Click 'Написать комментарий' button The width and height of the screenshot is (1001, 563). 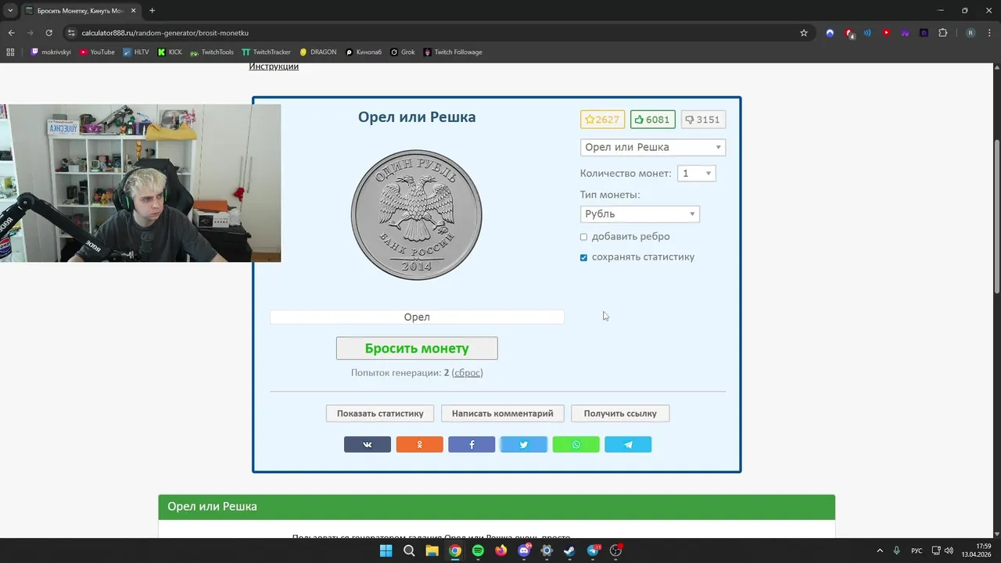[502, 414]
